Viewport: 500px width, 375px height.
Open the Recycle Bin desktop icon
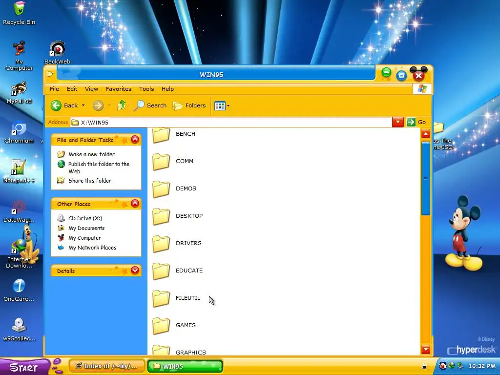(x=19, y=13)
